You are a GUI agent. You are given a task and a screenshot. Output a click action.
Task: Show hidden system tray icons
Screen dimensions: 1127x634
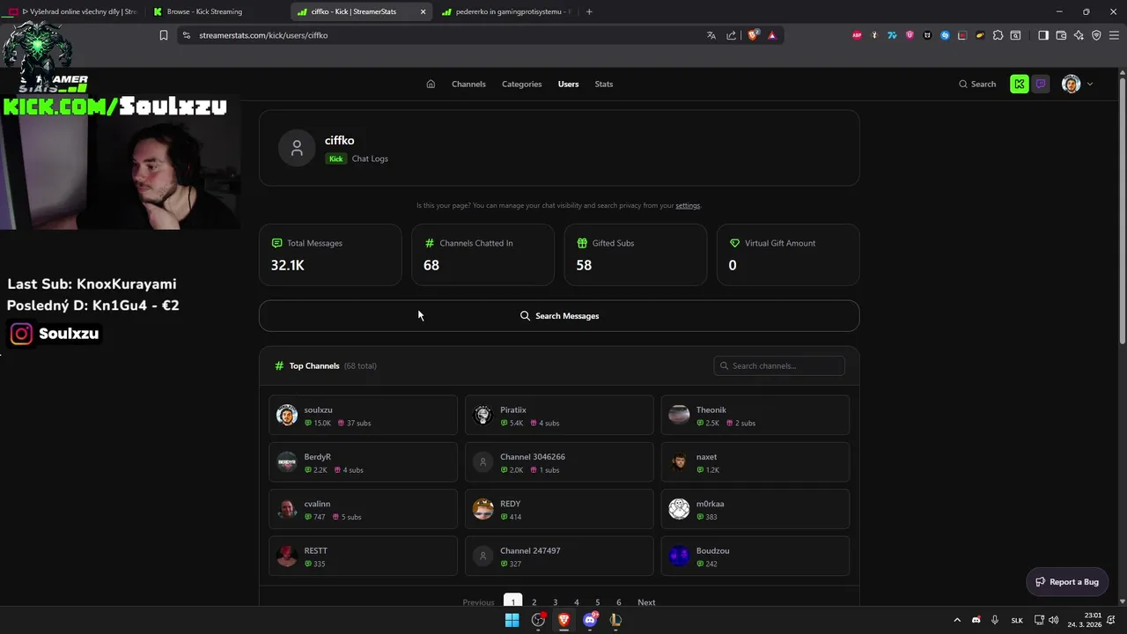[957, 620]
